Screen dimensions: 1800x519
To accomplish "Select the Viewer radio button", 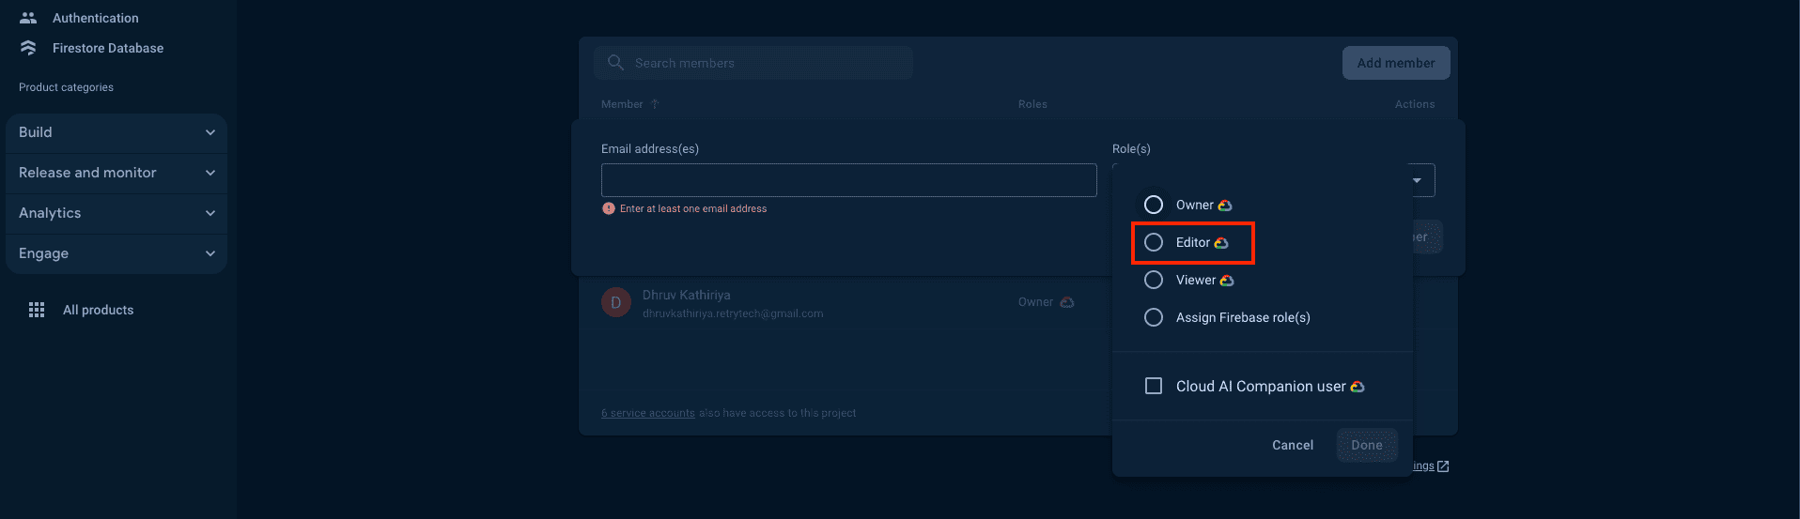I will click(1154, 280).
